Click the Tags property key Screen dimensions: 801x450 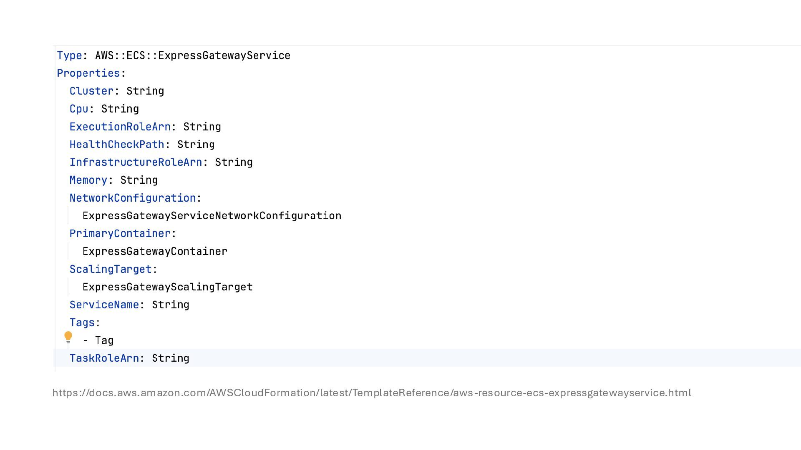(82, 323)
